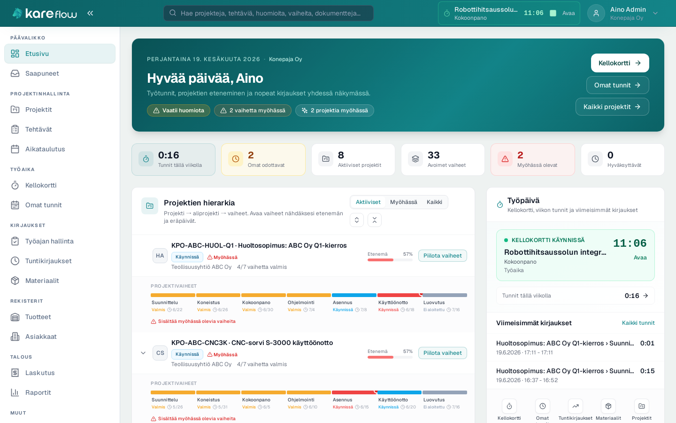The width and height of the screenshot is (676, 423).
Task: Open Saapuneet inbox in the sidebar
Action: point(60,73)
